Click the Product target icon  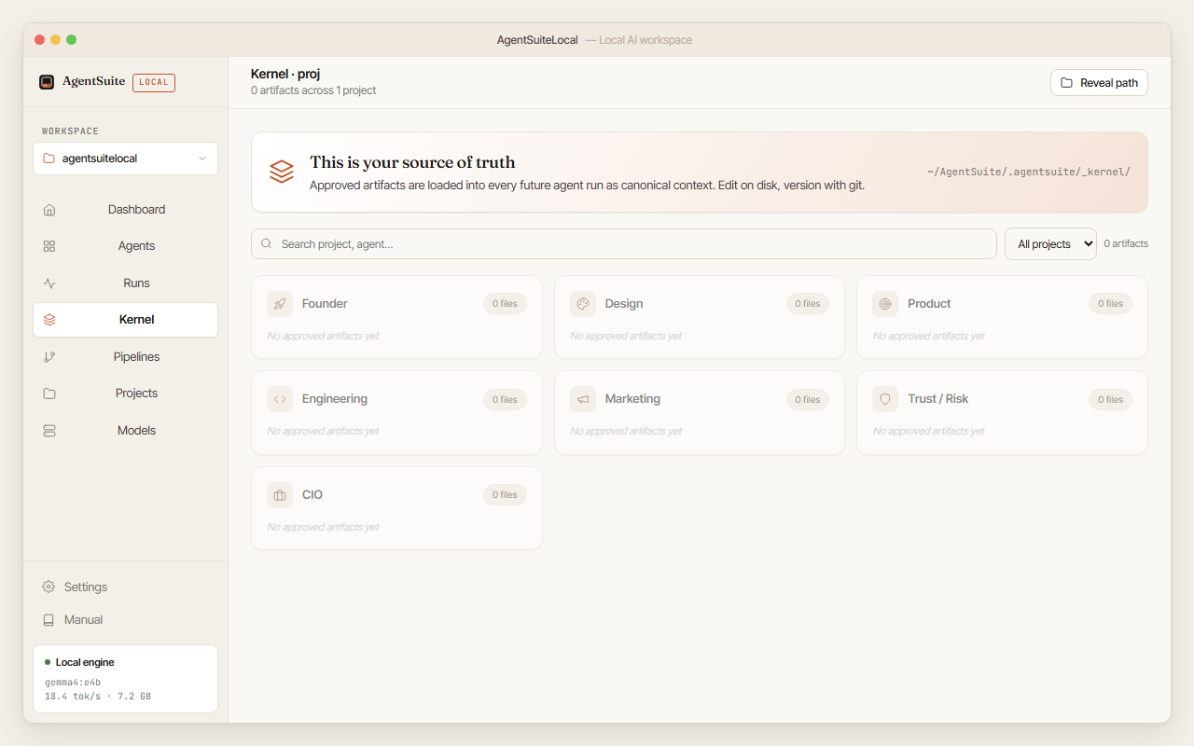(x=885, y=304)
